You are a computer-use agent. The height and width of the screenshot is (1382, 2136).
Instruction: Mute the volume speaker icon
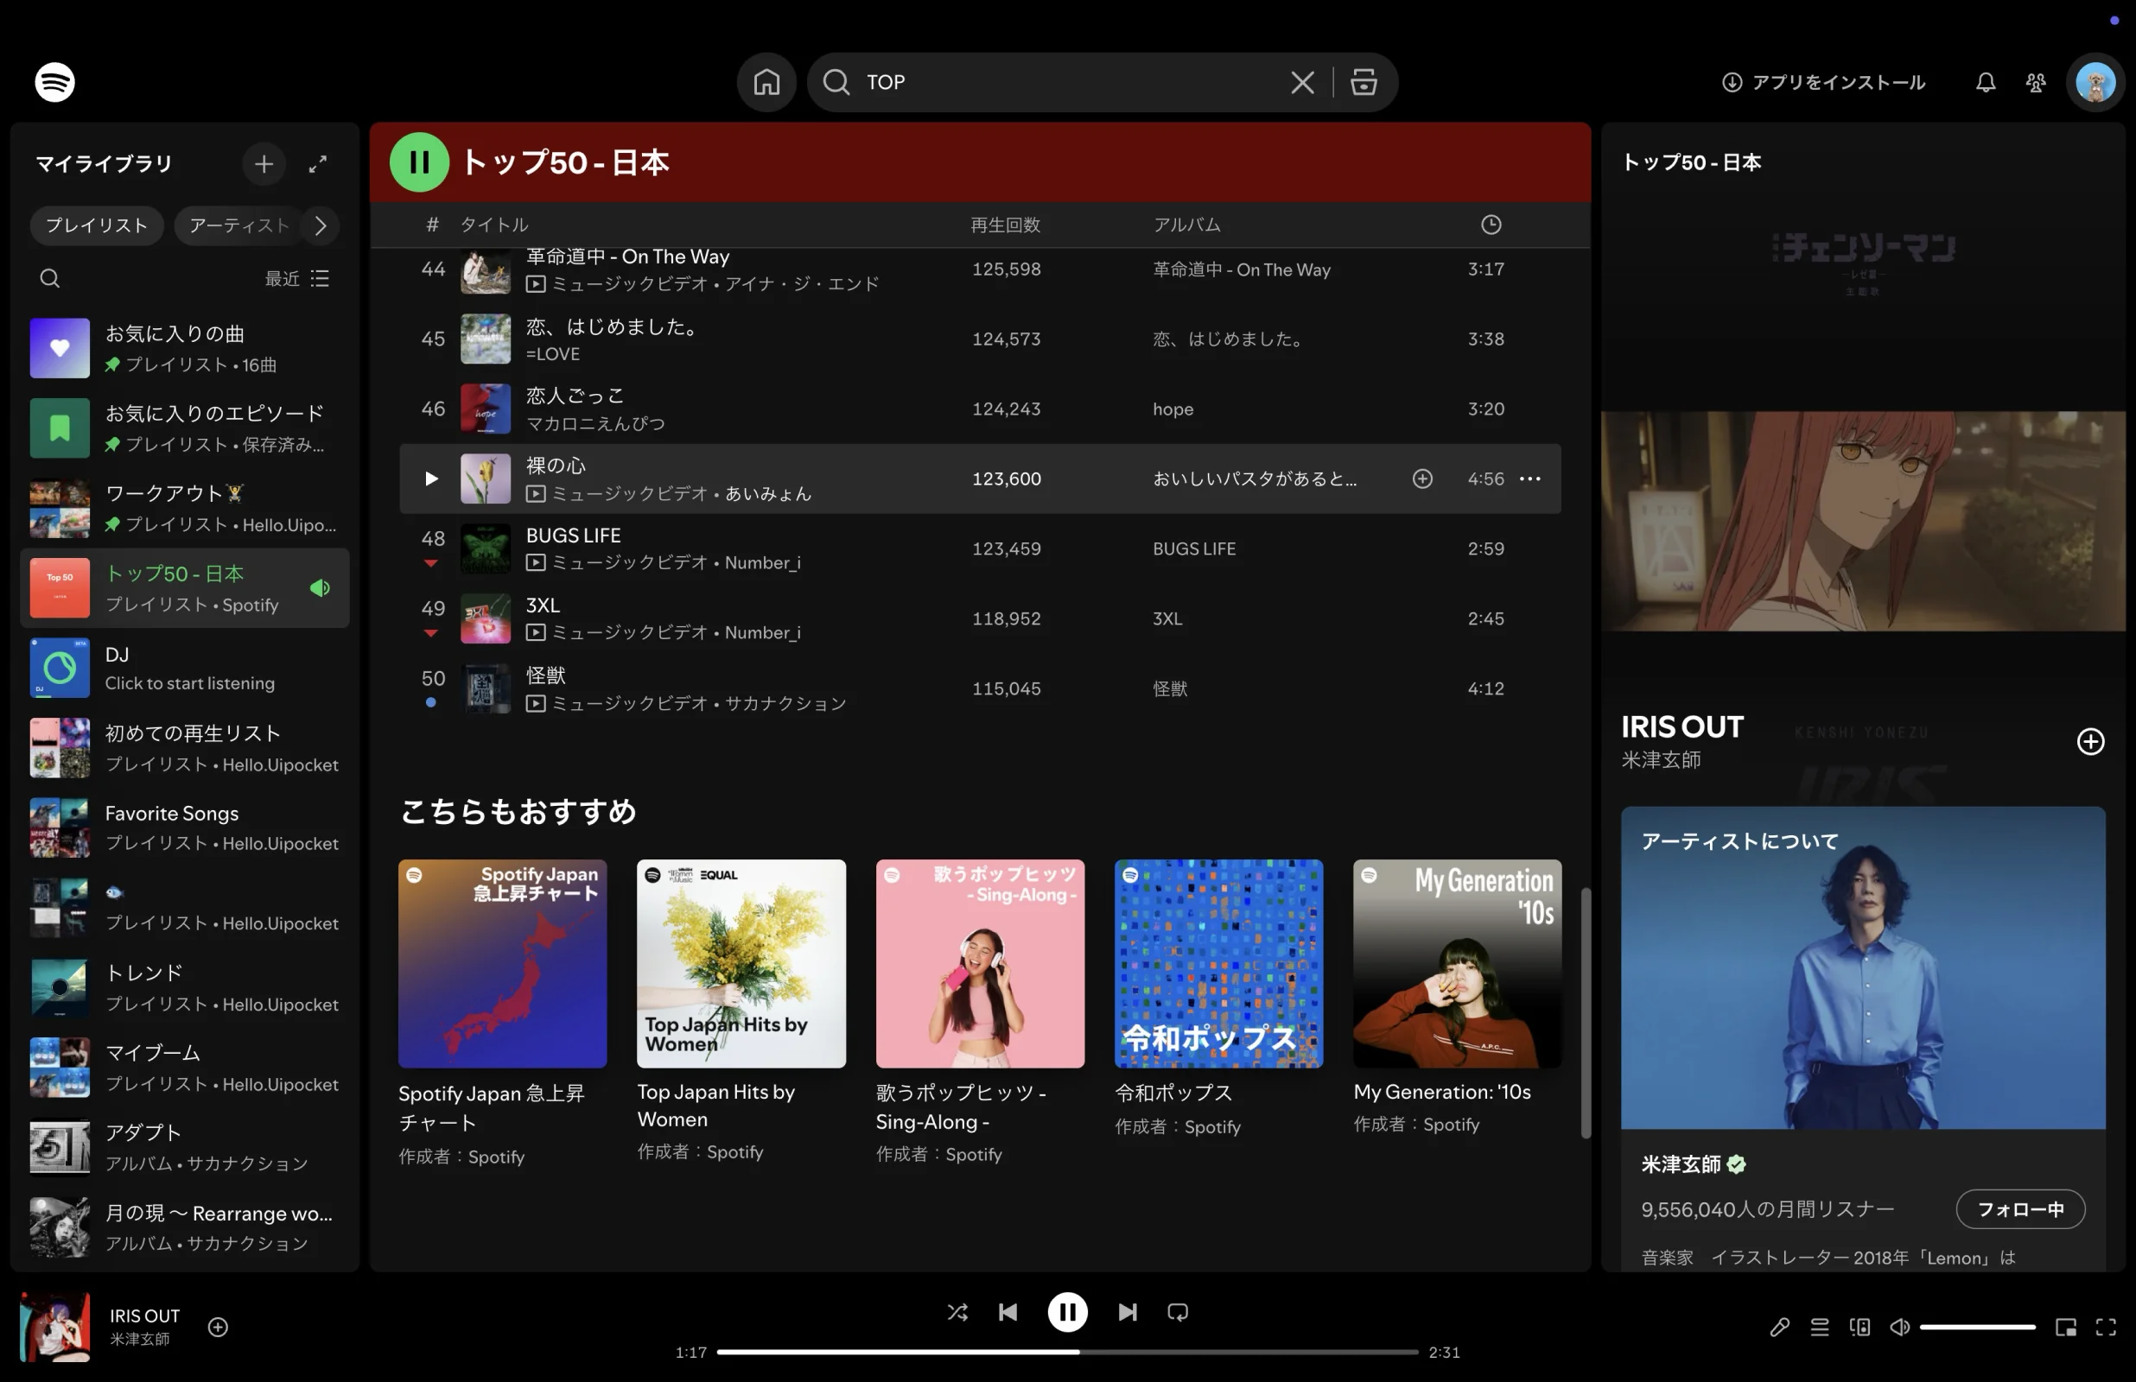[1899, 1327]
